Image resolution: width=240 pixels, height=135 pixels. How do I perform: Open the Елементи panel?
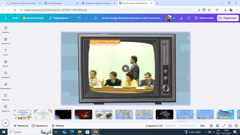coord(6,41)
